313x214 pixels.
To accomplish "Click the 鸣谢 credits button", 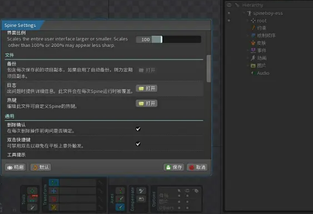I will 15,167.
